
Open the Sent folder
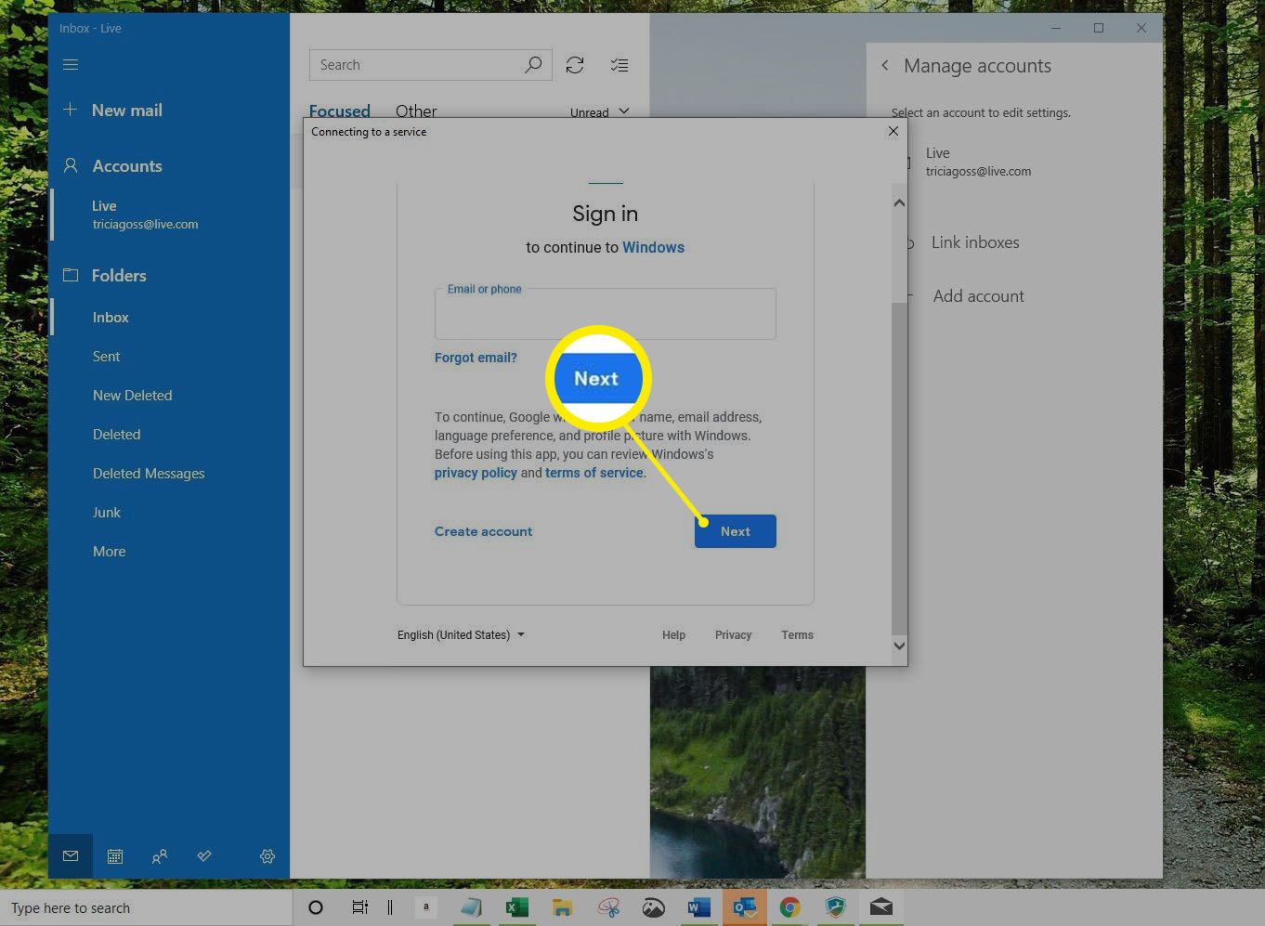point(106,357)
